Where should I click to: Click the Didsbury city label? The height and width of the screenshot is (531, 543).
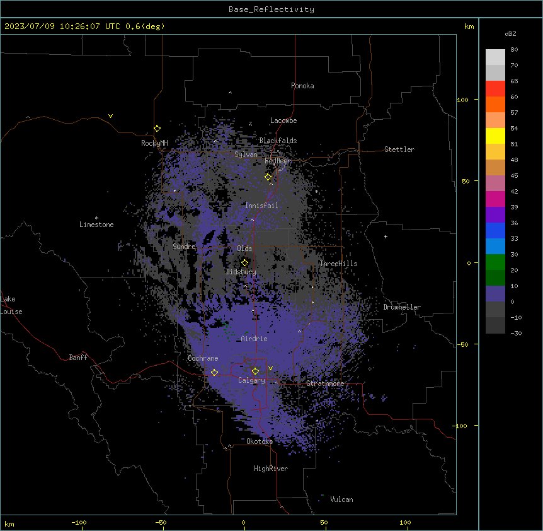(x=241, y=272)
